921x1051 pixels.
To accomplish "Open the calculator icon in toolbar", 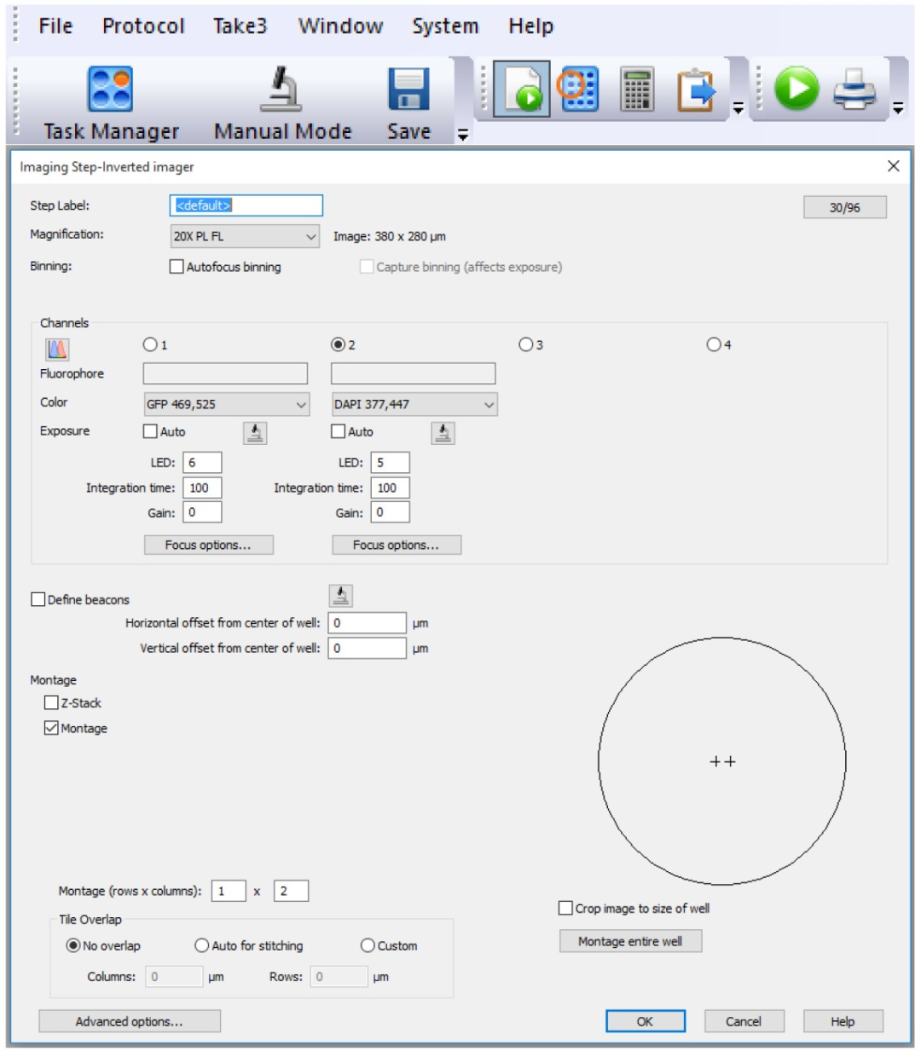I will click(x=637, y=90).
